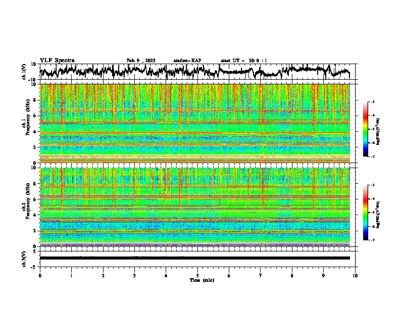Click the "4" tick on the time axis
This screenshot has height=309, width=400.
pyautogui.click(x=166, y=276)
